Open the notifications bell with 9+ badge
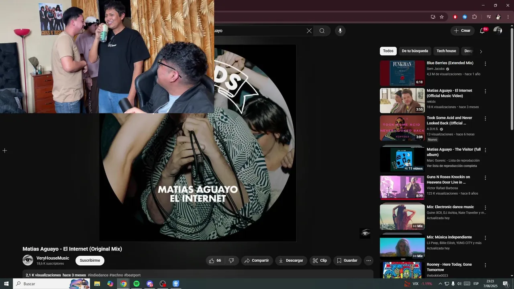The image size is (514, 289). coord(483,31)
